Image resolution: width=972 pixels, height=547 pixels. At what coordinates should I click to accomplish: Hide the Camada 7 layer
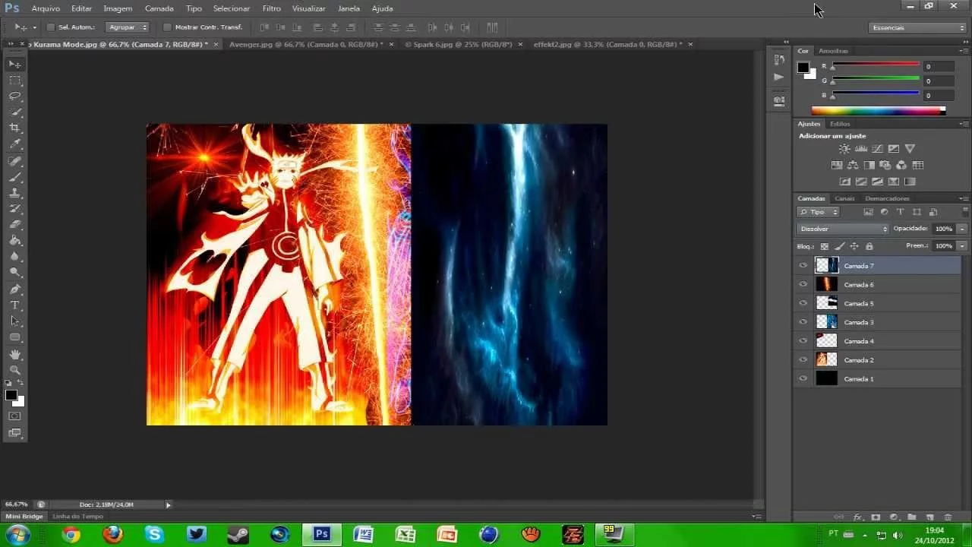[803, 266]
